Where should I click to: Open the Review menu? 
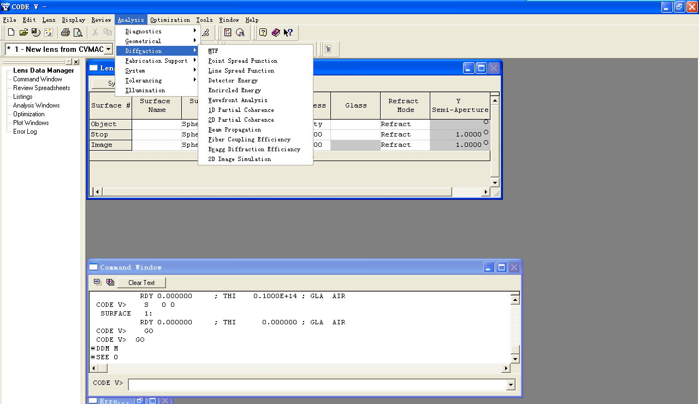[x=101, y=20]
